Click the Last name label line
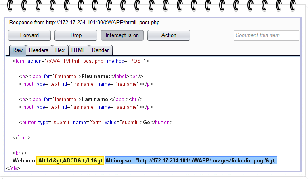Viewport: 308px width, 179px height. tap(81, 99)
